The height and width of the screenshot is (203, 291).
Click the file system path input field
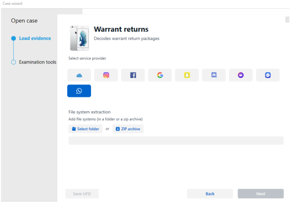pyautogui.click(x=176, y=141)
